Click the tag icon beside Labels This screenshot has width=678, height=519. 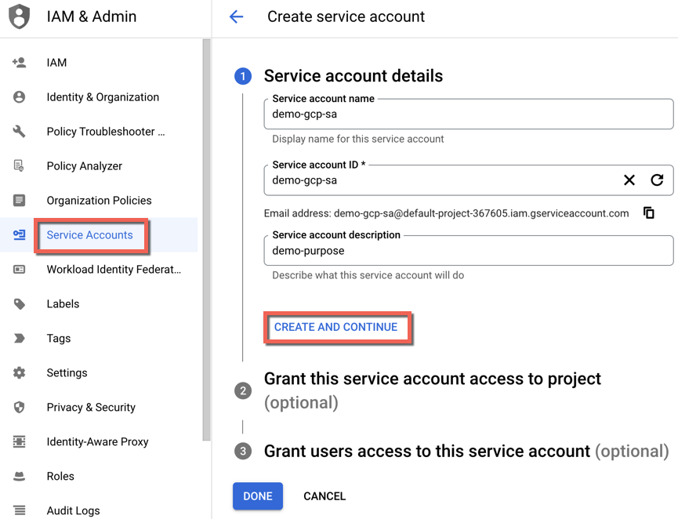pos(19,303)
